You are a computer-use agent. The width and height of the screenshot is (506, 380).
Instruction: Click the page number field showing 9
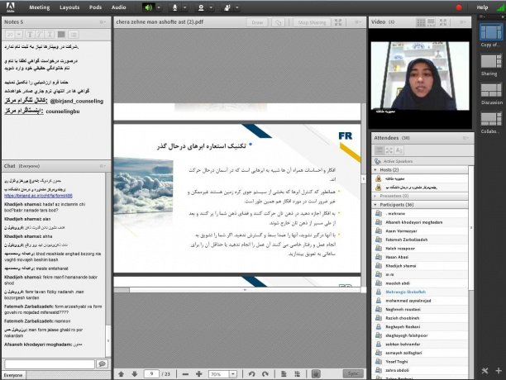point(151,374)
